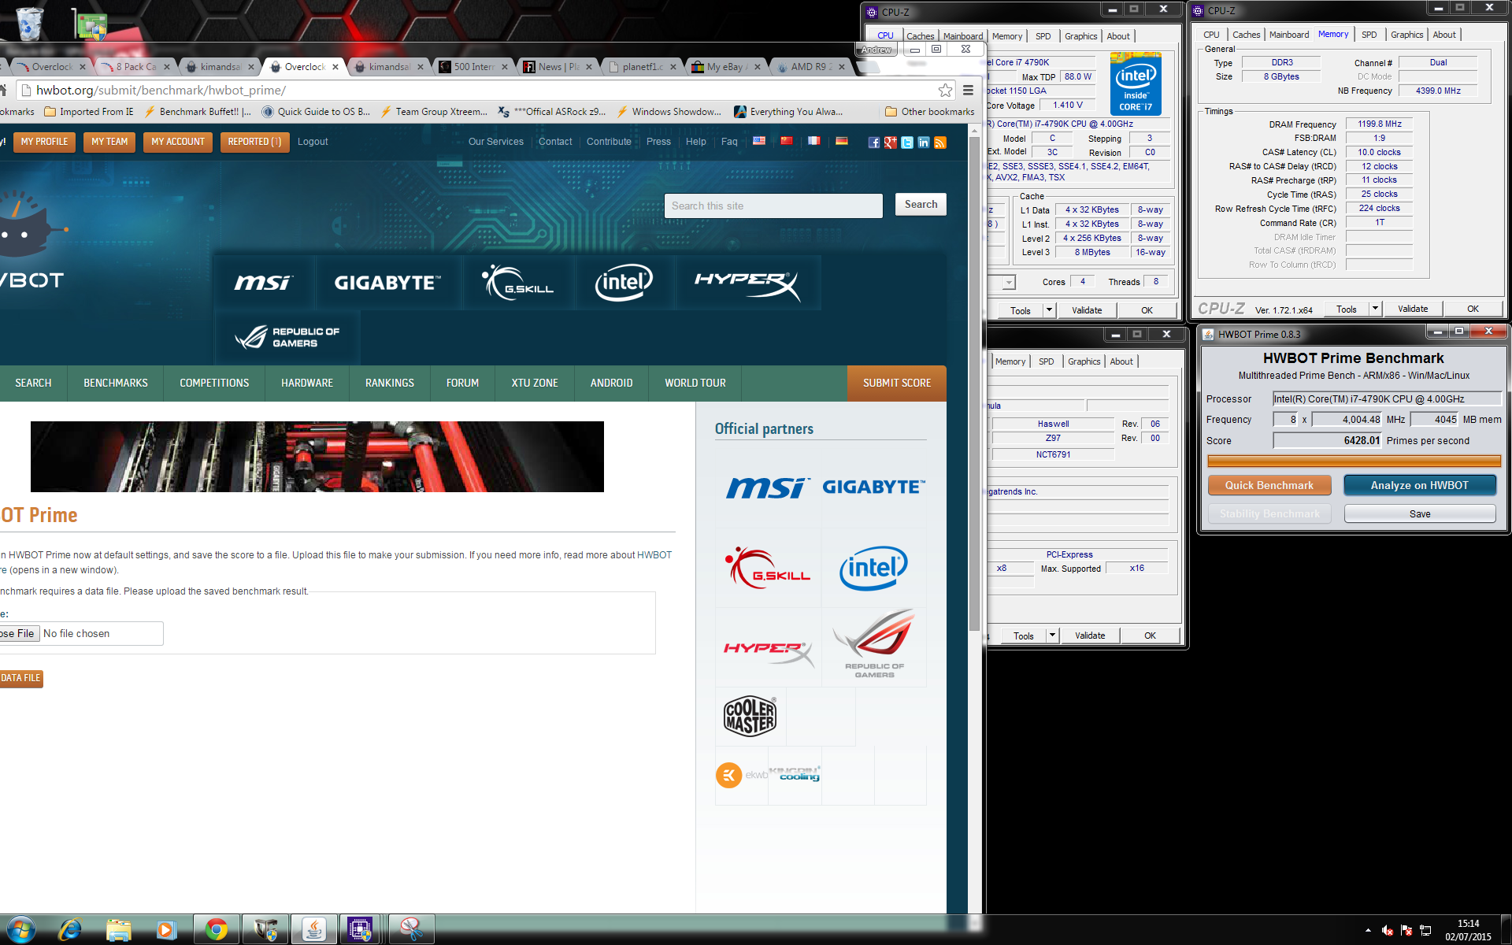Open the Other bookmarks folder

(929, 112)
